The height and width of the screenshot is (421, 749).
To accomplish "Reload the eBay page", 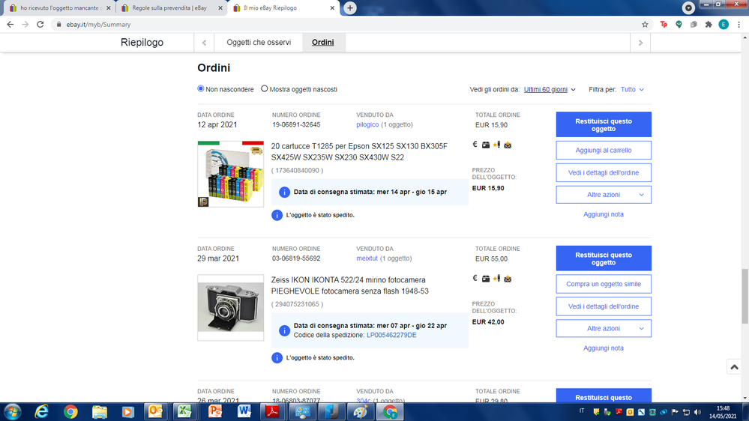I will coord(40,24).
